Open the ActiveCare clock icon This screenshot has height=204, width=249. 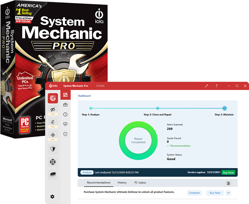[65, 114]
